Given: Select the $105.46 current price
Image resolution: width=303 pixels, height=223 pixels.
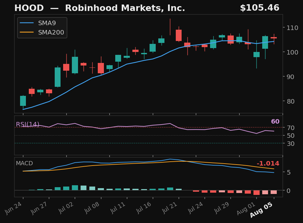Looking at the screenshot, I should point(260,8).
